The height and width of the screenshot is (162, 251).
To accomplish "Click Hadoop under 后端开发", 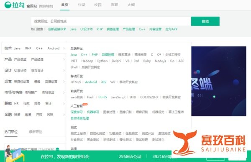I will (87, 61).
